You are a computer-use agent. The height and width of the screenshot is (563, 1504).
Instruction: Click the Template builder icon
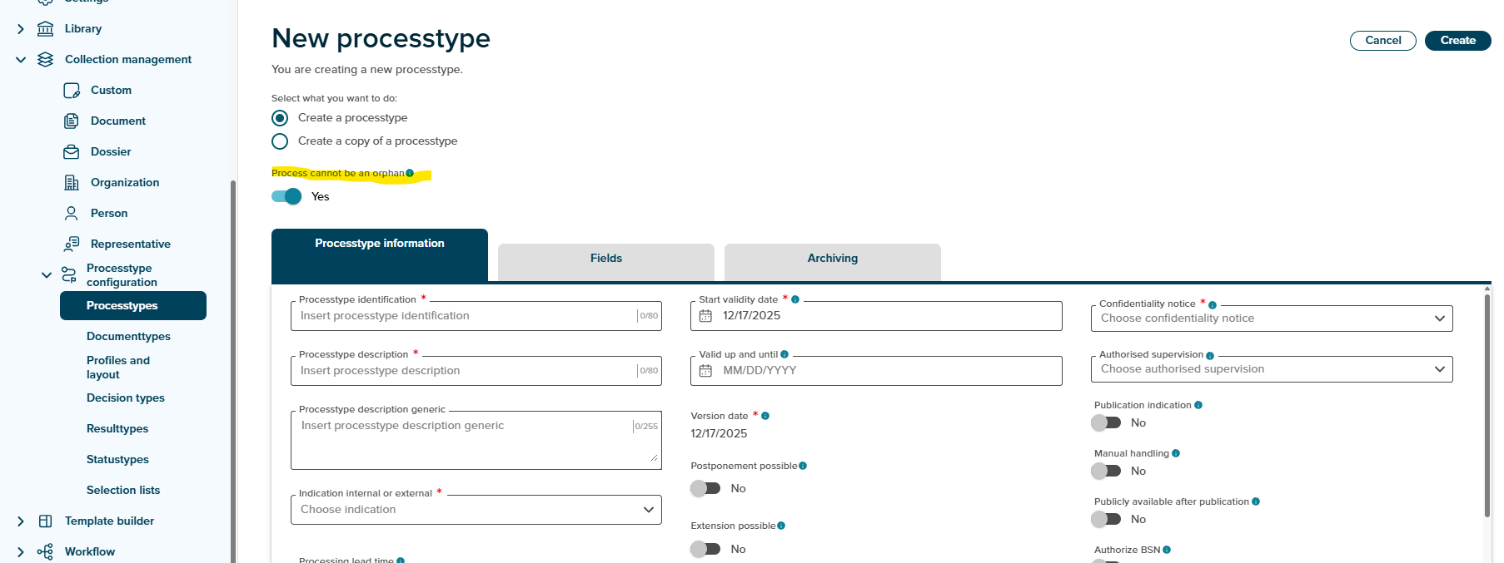(x=46, y=521)
